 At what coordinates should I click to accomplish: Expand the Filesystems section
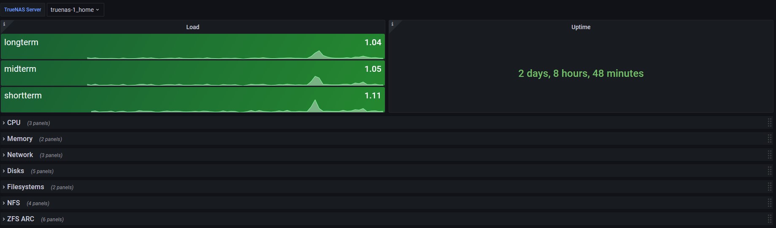pyautogui.click(x=25, y=187)
